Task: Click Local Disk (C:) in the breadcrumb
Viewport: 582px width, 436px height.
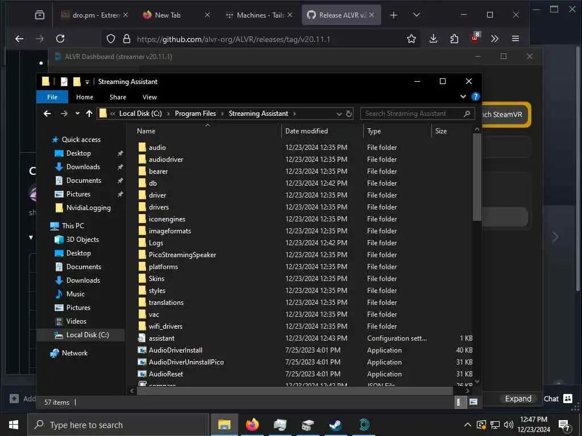Action: 140,114
